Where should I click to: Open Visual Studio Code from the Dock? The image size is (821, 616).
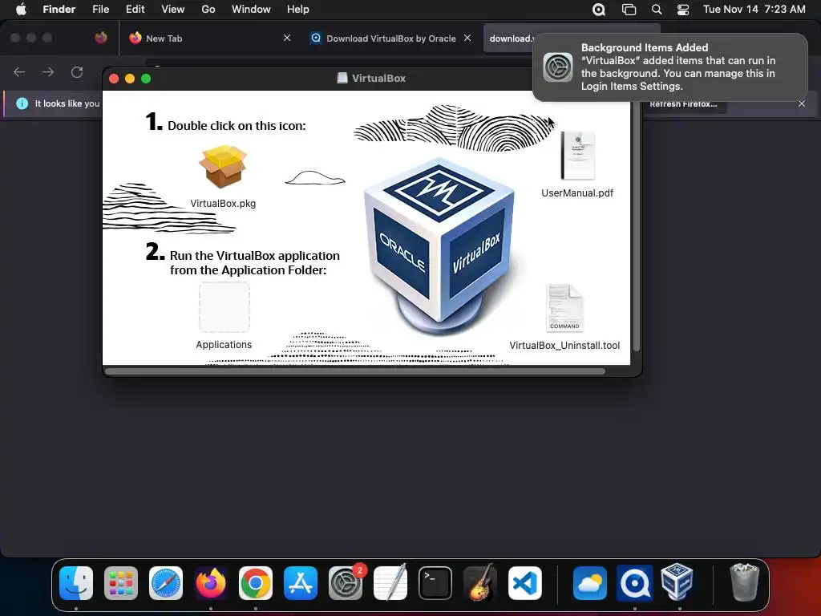(525, 583)
